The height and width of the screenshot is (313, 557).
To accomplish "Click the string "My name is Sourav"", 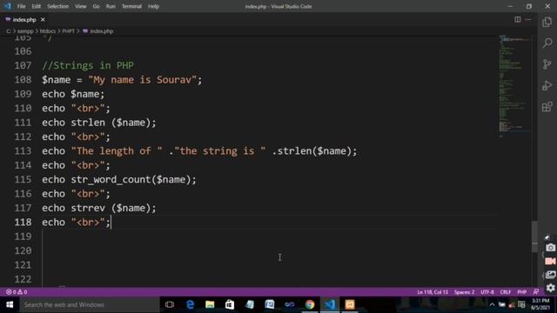I will click(x=143, y=79).
